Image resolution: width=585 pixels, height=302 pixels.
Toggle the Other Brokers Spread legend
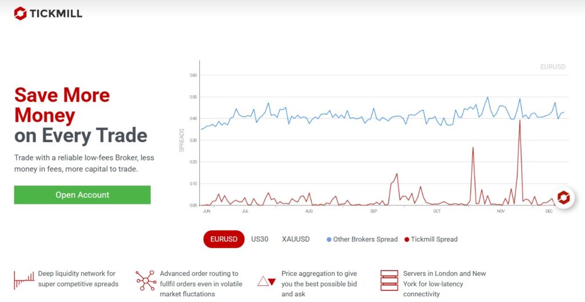click(362, 239)
